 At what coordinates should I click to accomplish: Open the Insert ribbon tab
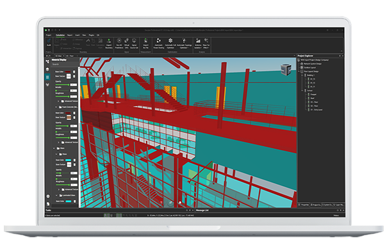(x=78, y=35)
